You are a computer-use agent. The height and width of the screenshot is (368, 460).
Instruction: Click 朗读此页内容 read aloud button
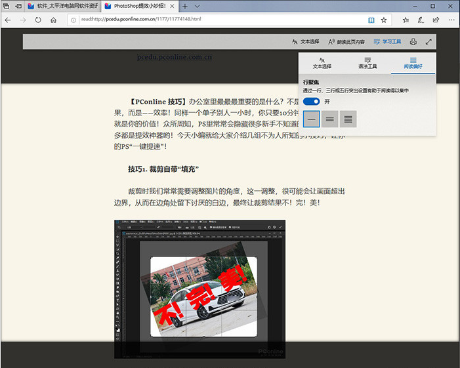(346, 41)
